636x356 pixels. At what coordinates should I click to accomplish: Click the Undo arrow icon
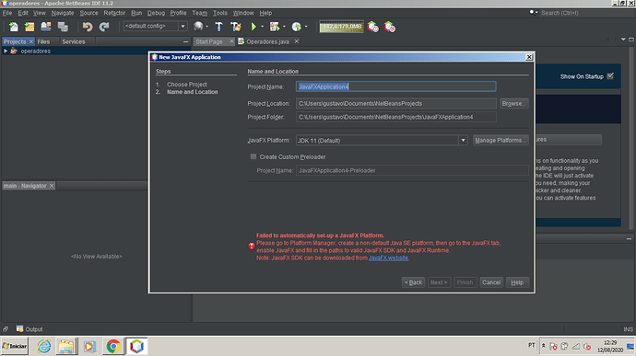[88, 27]
